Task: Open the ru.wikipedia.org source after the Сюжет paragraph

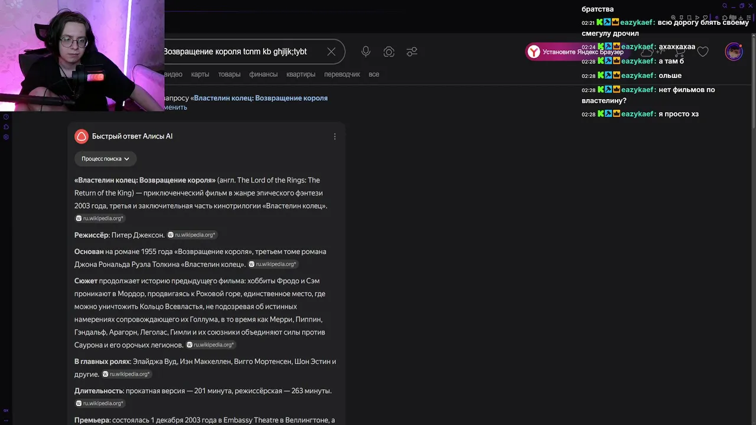Action: (211, 345)
